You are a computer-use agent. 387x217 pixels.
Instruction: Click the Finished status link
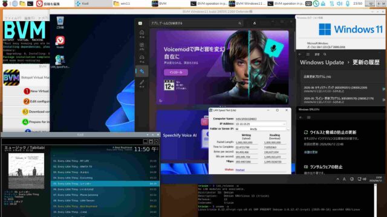click(x=240, y=170)
